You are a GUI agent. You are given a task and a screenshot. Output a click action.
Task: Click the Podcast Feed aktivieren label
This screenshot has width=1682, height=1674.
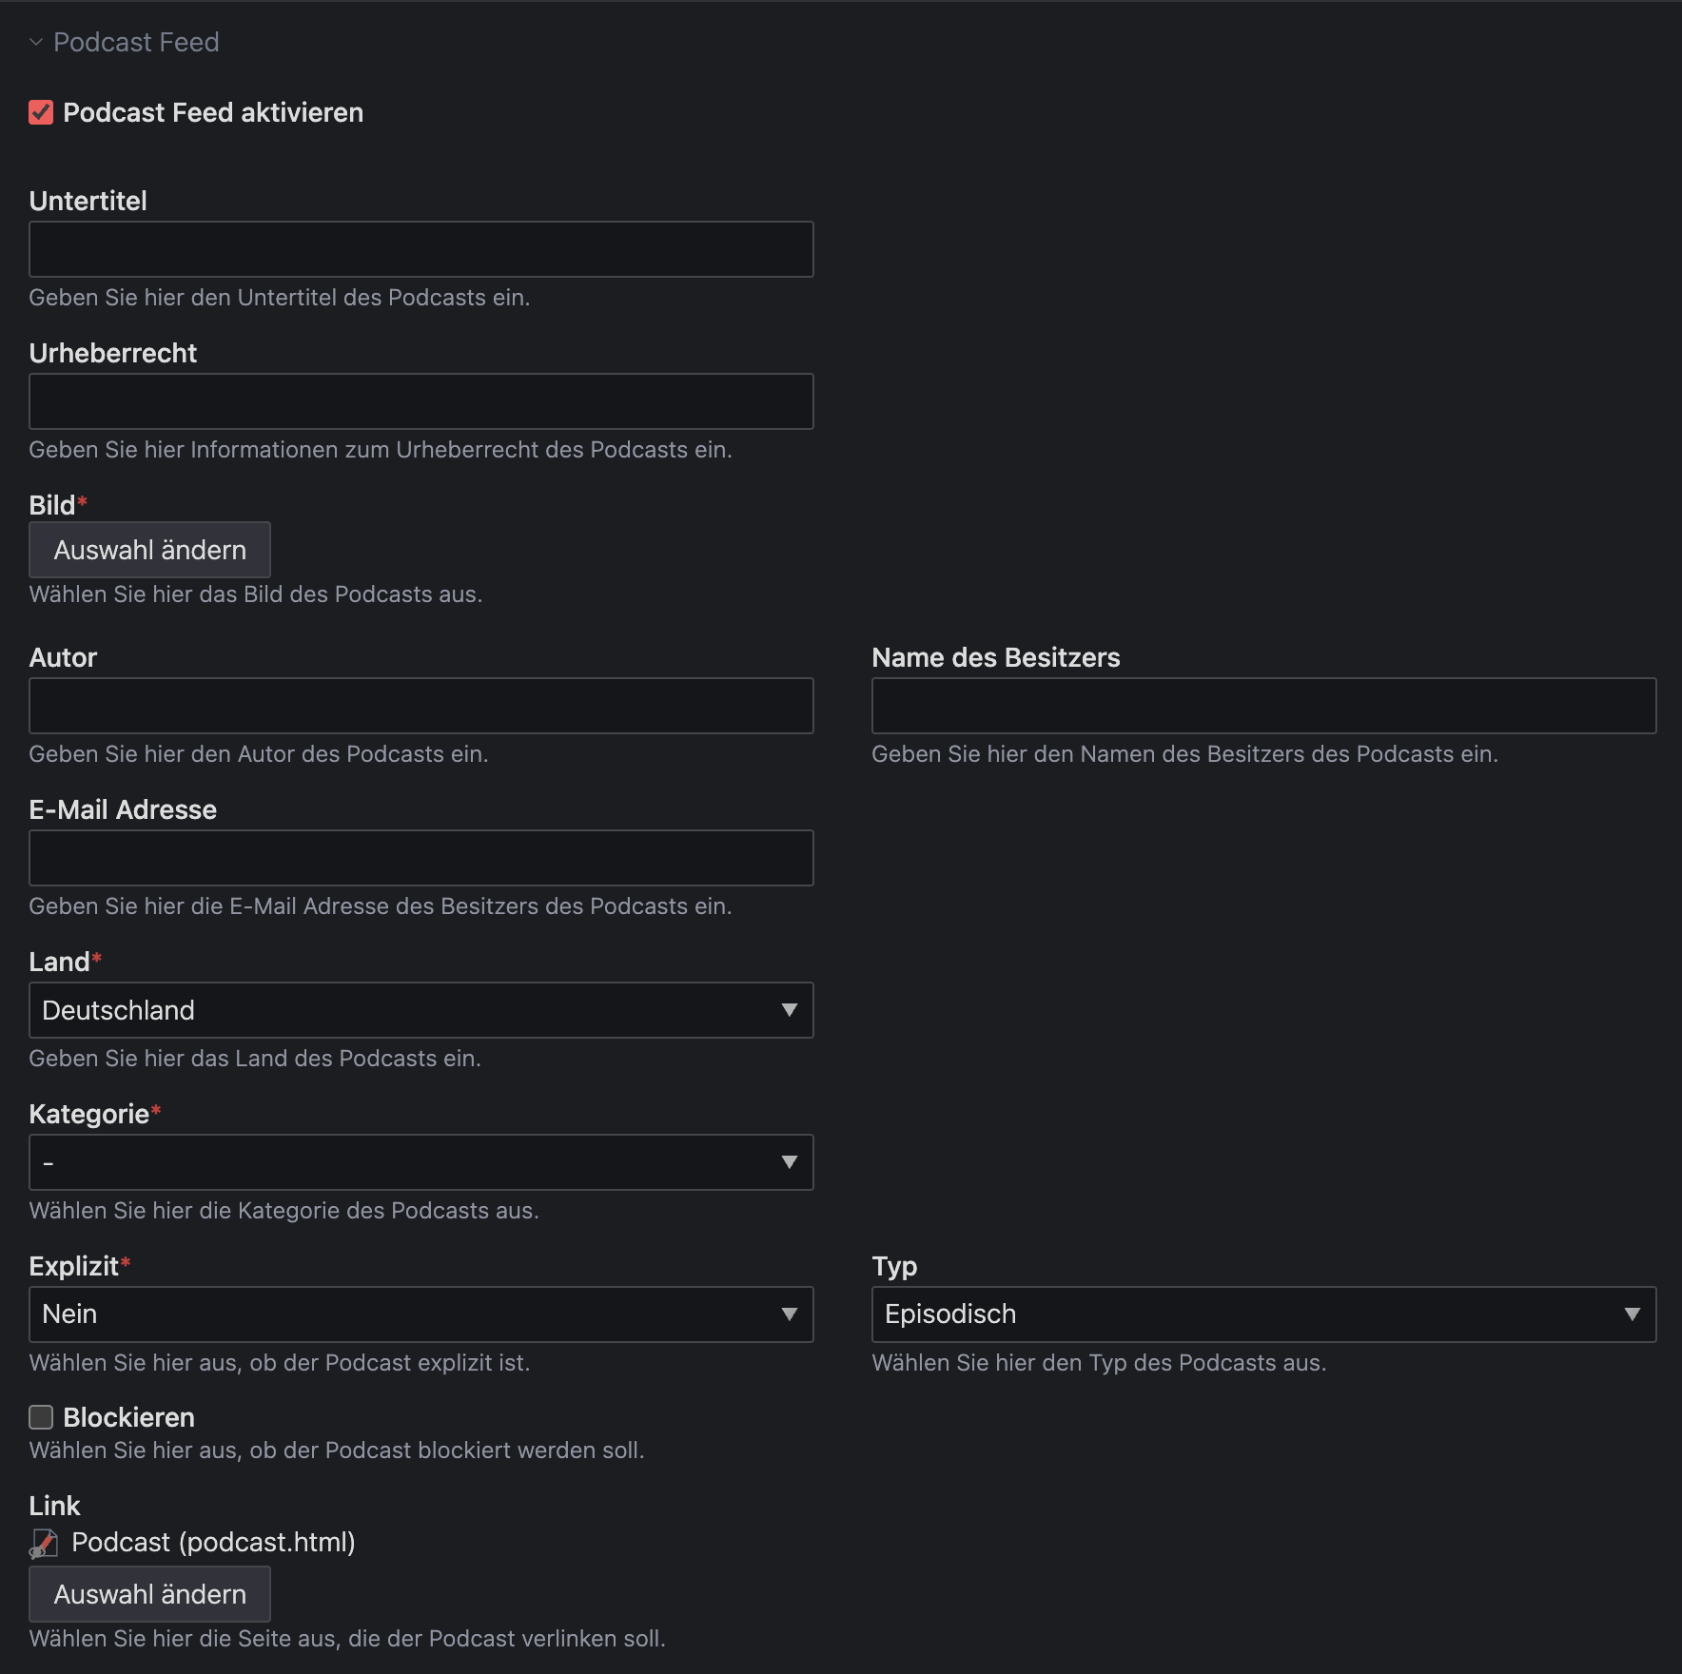point(213,113)
